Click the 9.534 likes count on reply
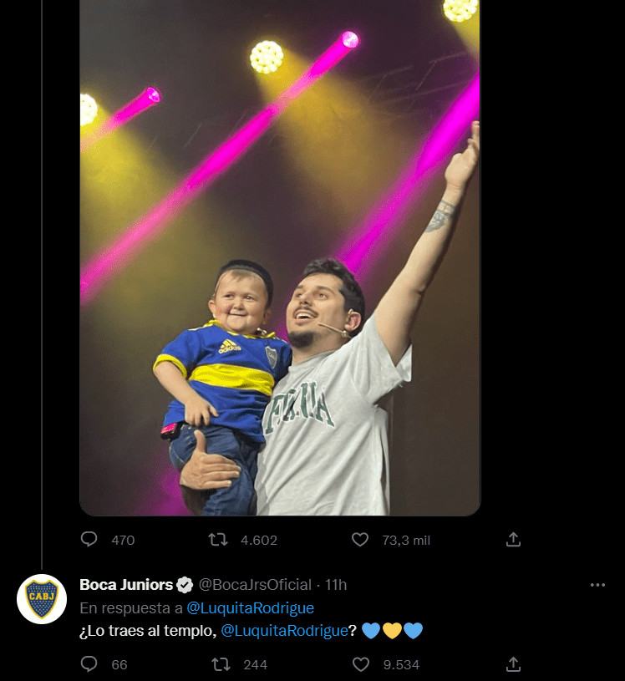The image size is (625, 681). [401, 664]
